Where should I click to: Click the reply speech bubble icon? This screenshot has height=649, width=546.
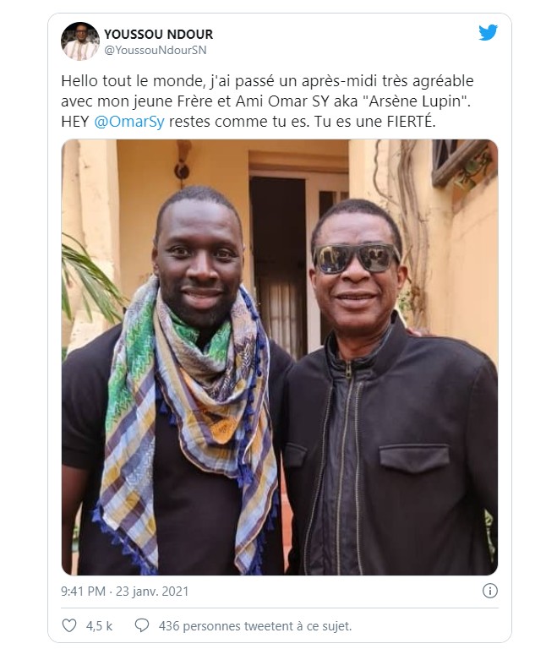[141, 625]
